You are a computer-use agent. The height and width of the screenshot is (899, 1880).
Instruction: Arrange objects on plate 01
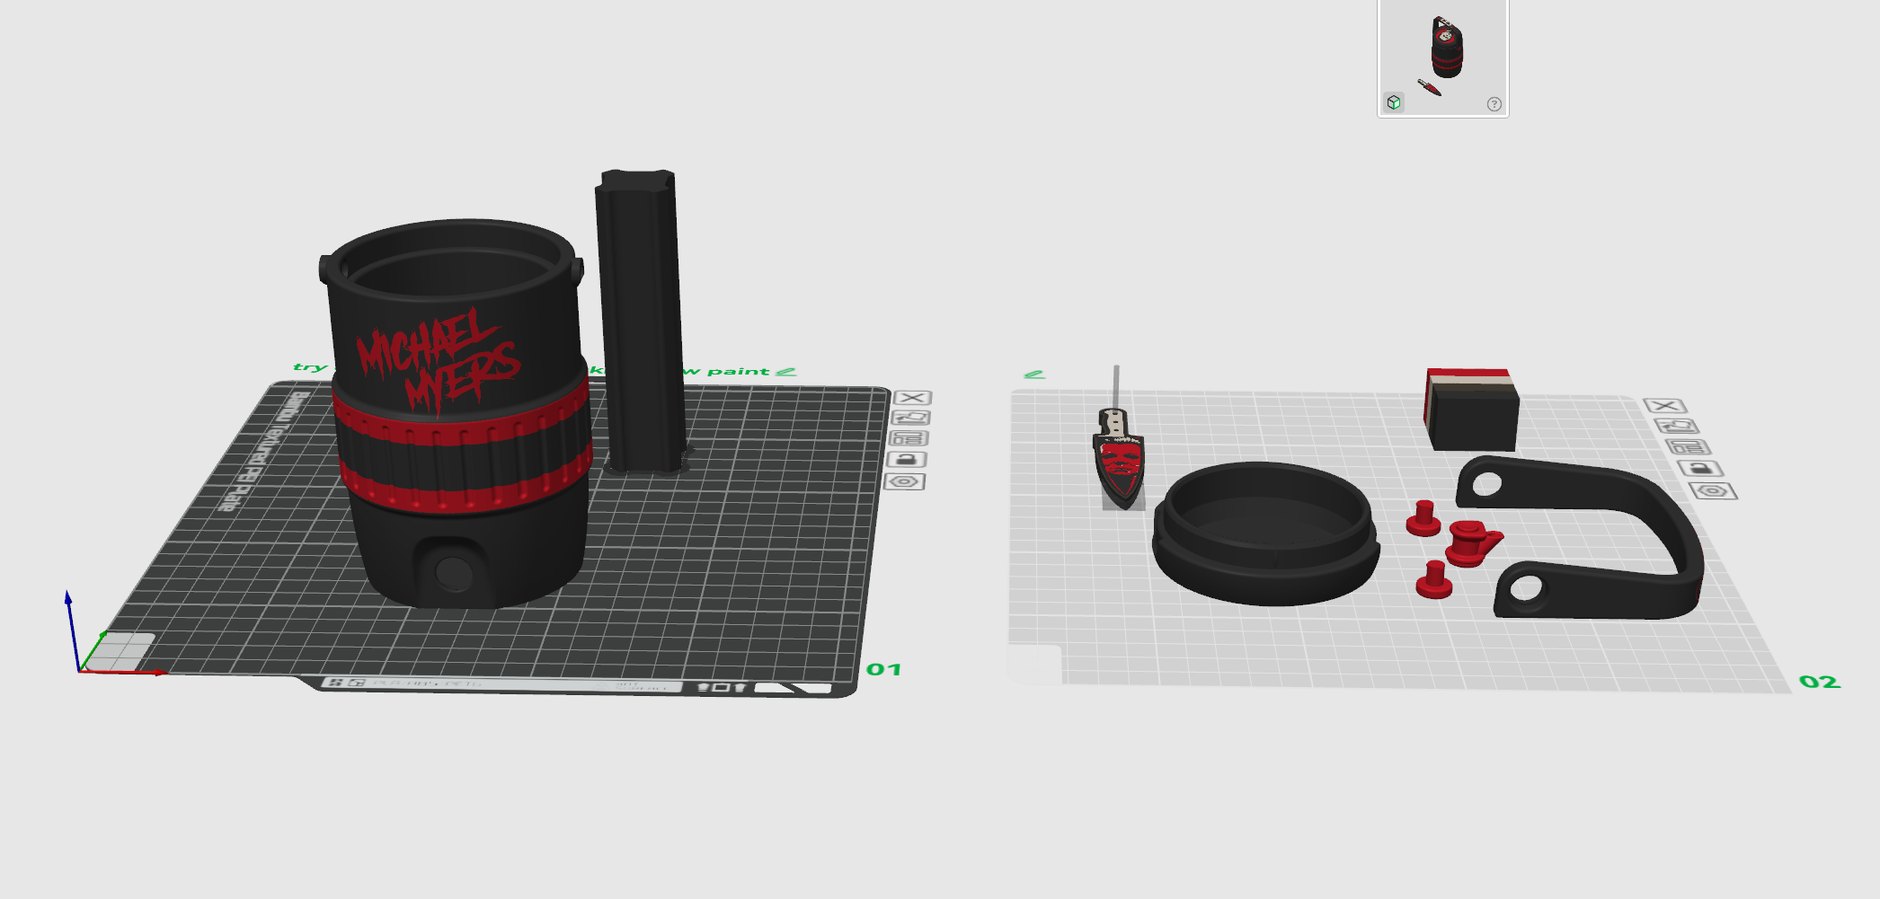tap(909, 438)
